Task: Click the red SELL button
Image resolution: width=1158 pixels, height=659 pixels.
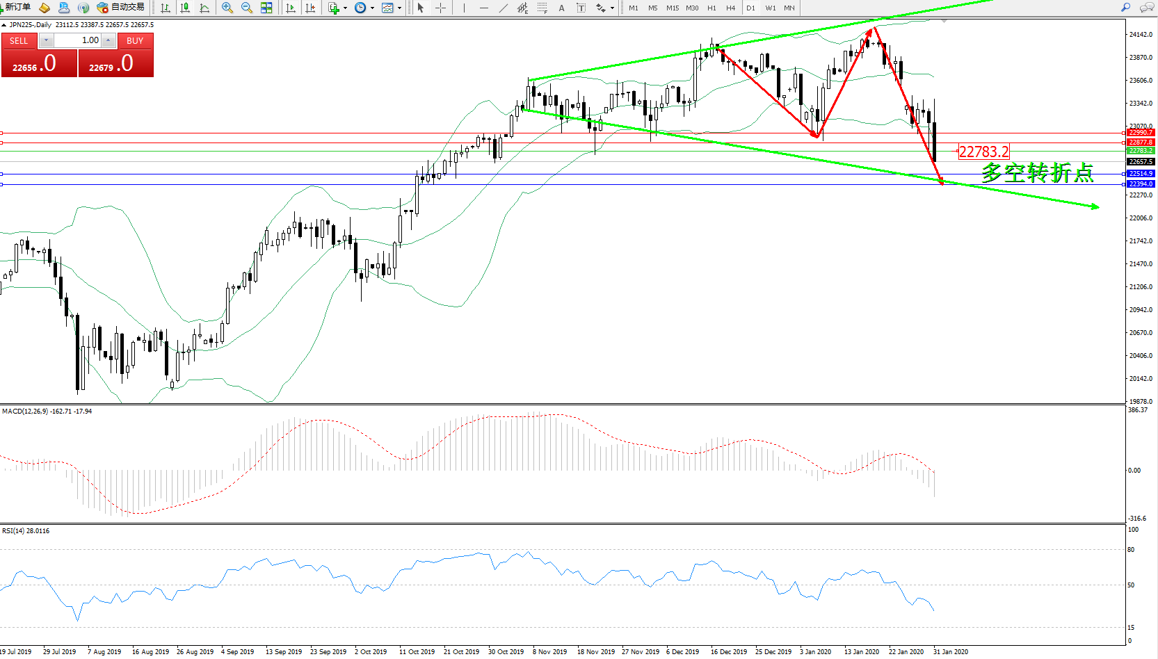Action: pyautogui.click(x=19, y=41)
